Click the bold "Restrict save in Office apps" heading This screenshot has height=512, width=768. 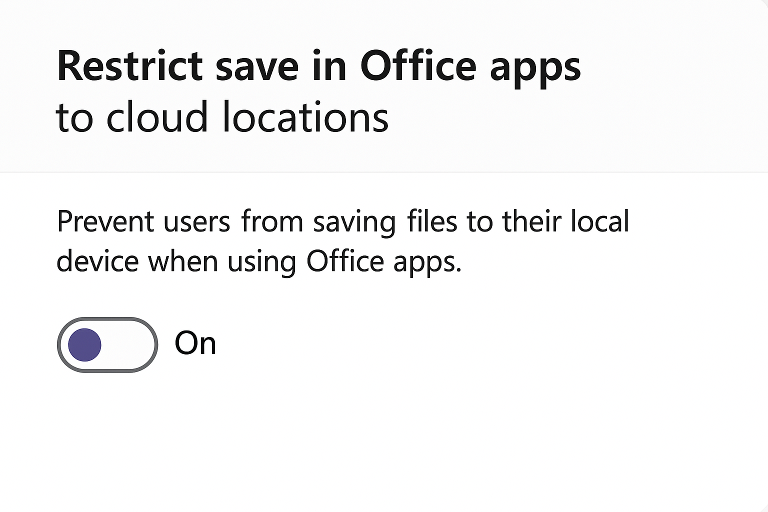318,66
